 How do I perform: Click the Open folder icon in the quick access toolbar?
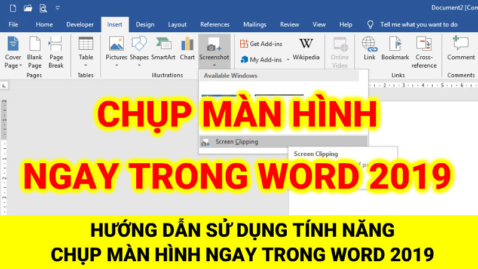tap(28, 8)
